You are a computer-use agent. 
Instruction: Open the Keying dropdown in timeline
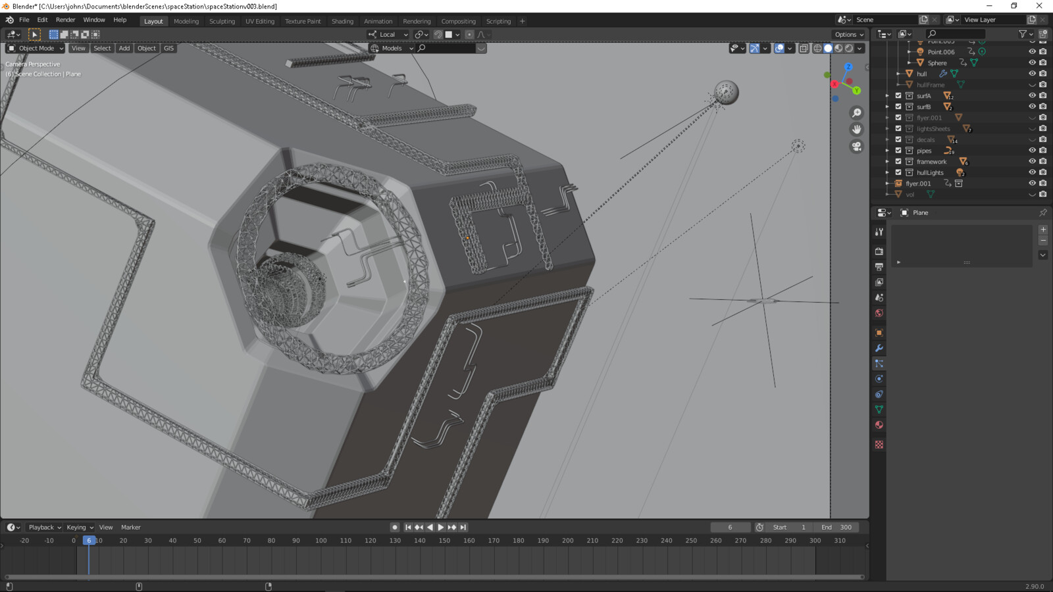click(x=80, y=527)
